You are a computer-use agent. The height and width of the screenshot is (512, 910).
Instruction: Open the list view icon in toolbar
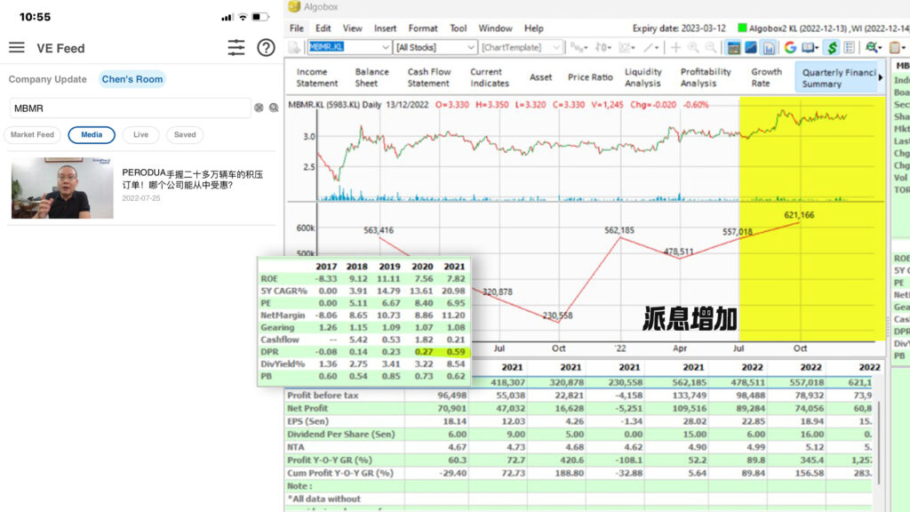(850, 48)
